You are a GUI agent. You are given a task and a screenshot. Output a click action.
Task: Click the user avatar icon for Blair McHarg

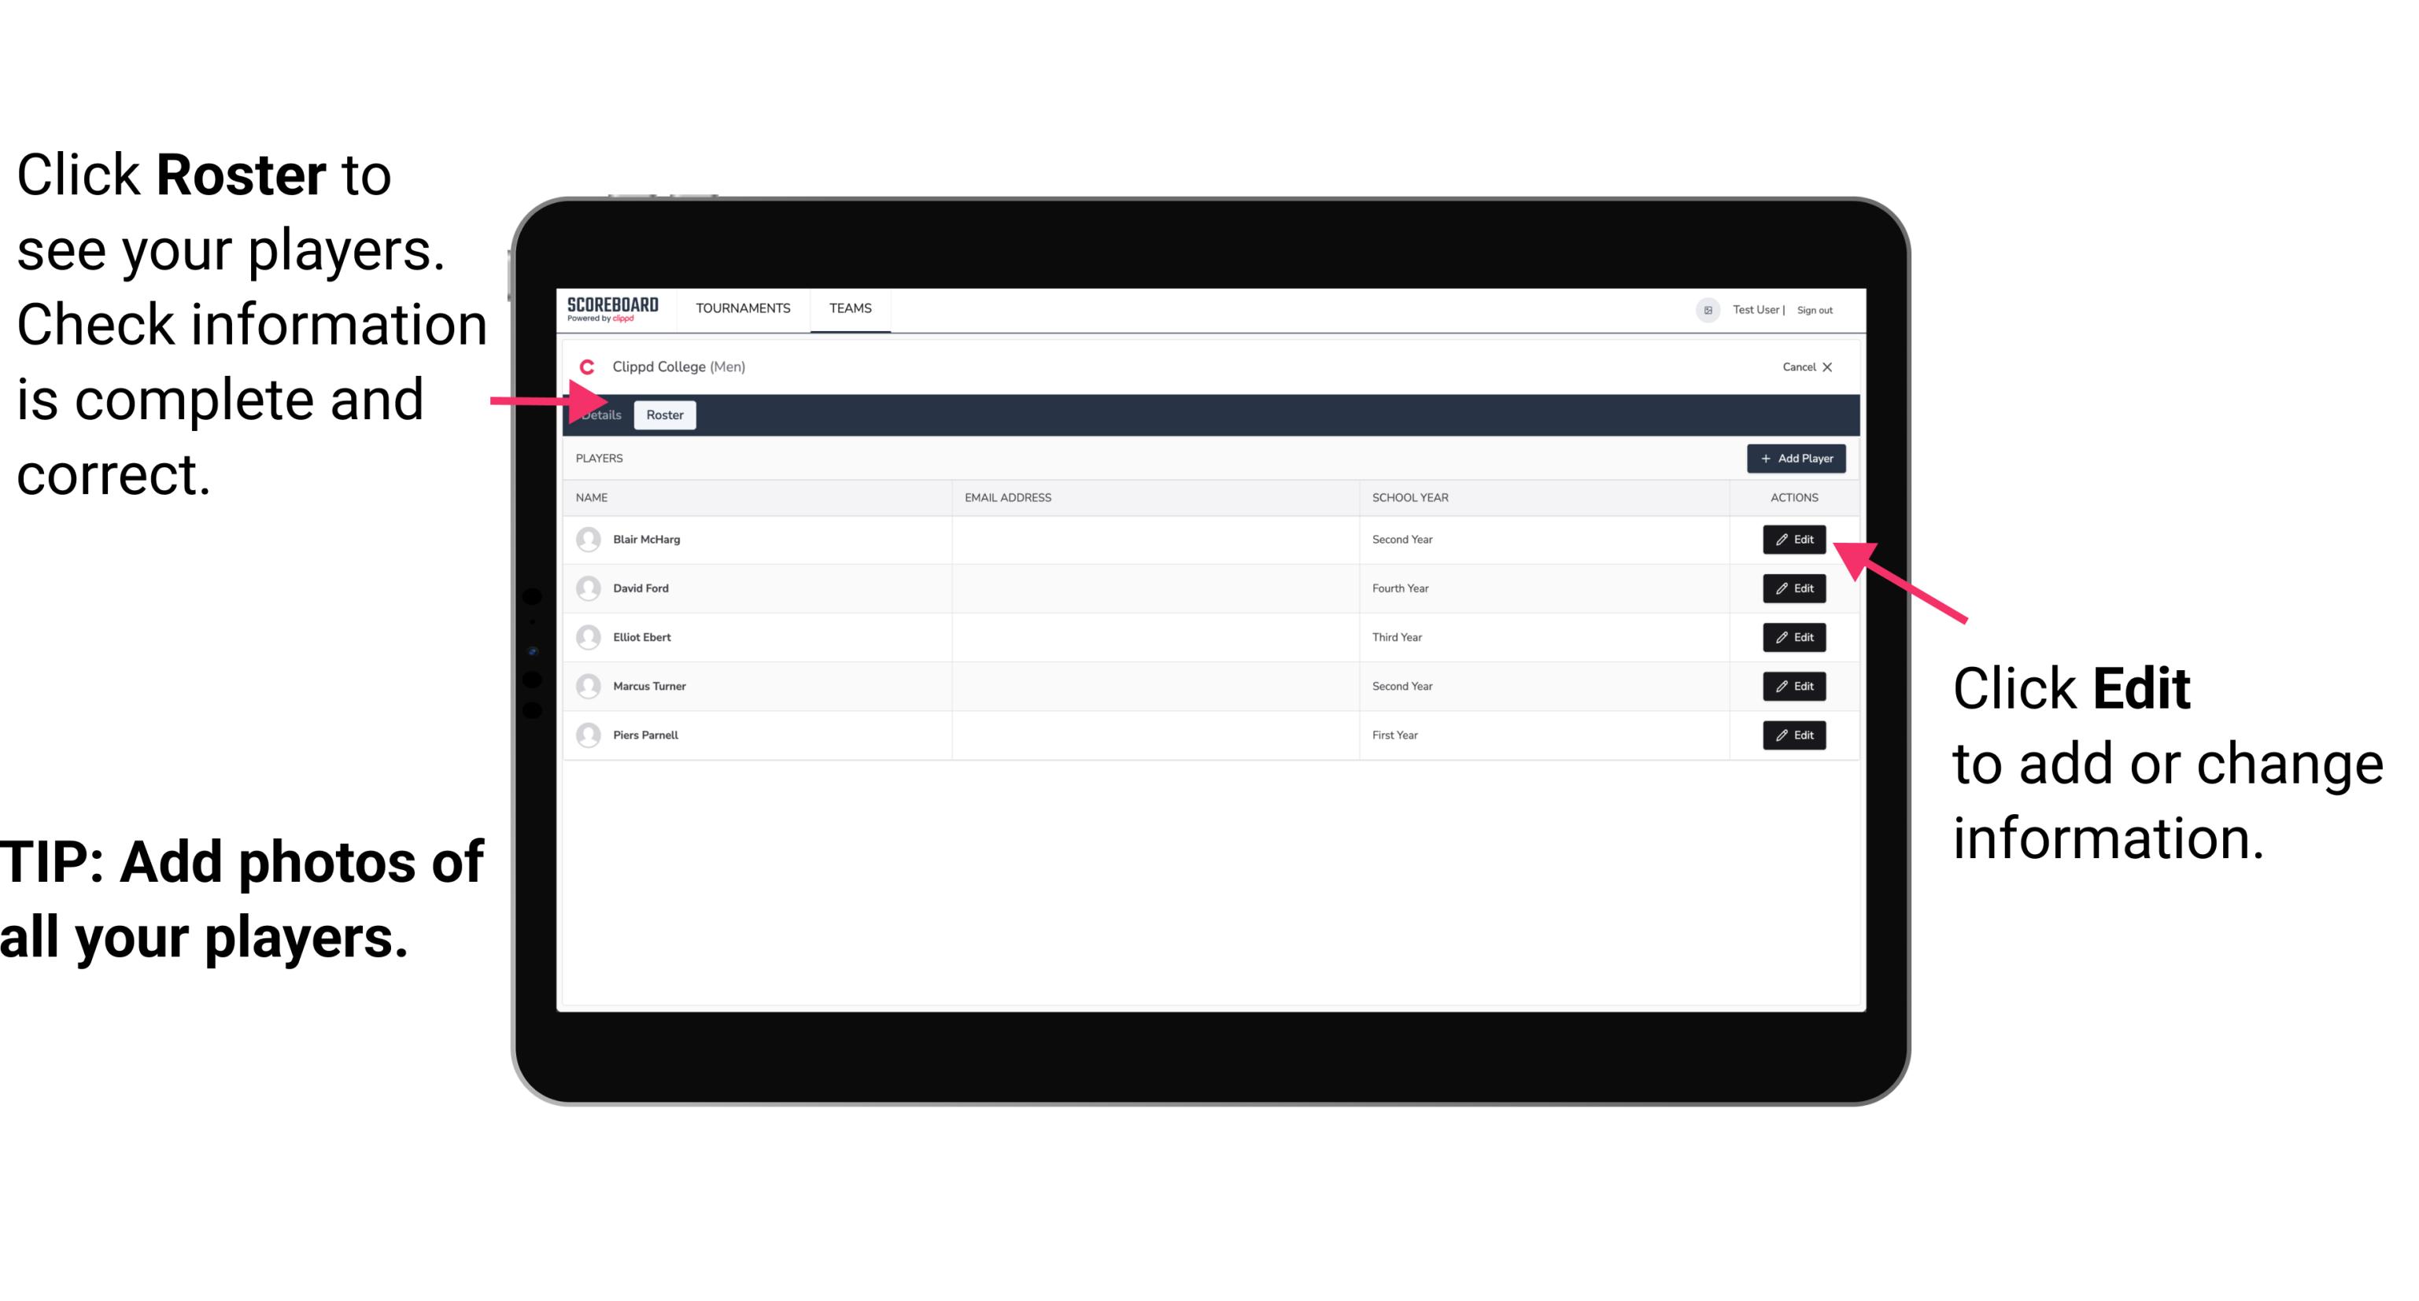point(586,540)
